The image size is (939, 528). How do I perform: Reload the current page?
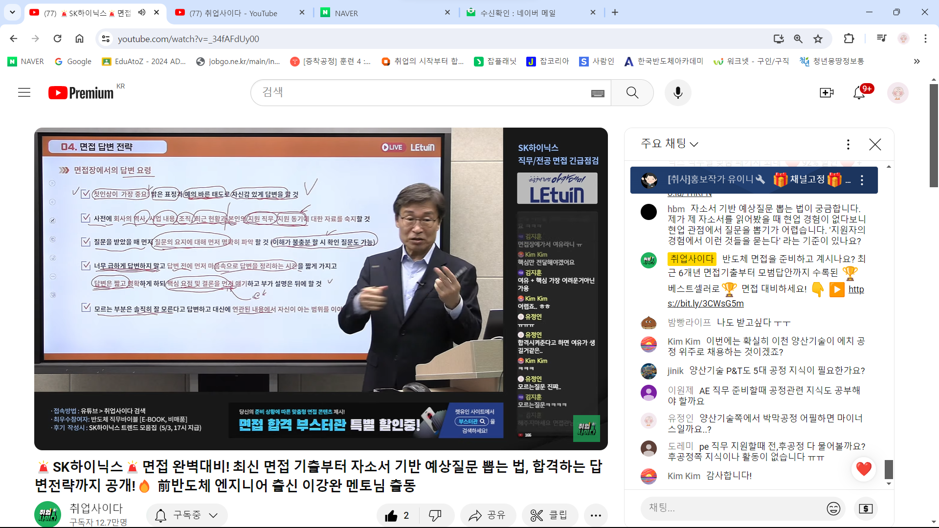pyautogui.click(x=57, y=39)
